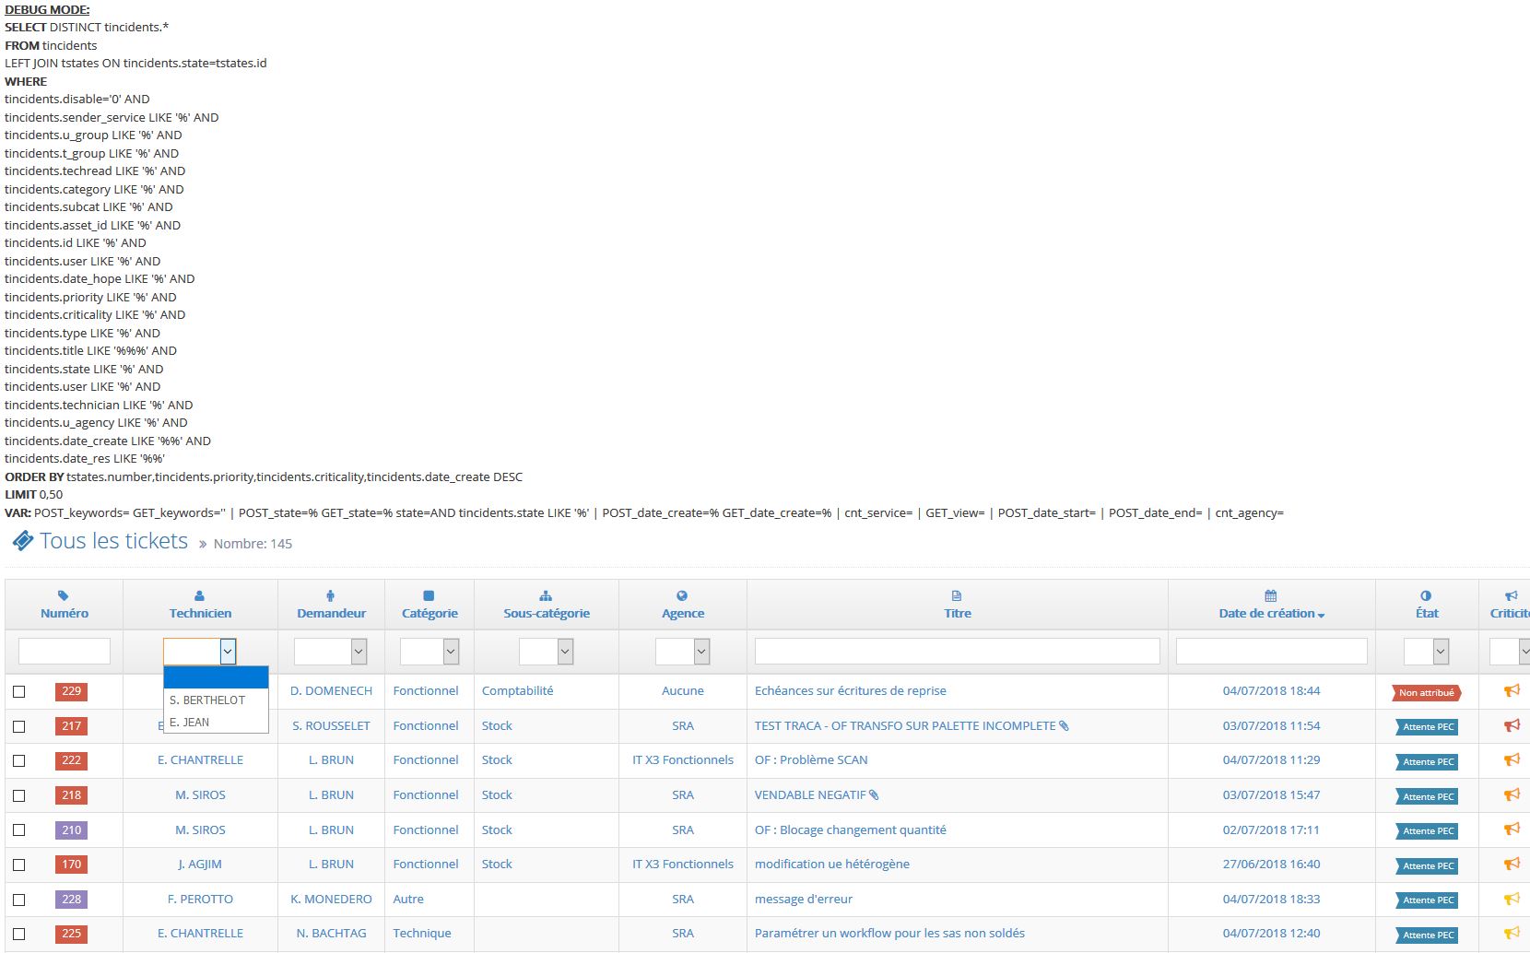This screenshot has height=953, width=1530.
Task: Click the megaphone icon in the Criticité header
Action: (x=1512, y=595)
